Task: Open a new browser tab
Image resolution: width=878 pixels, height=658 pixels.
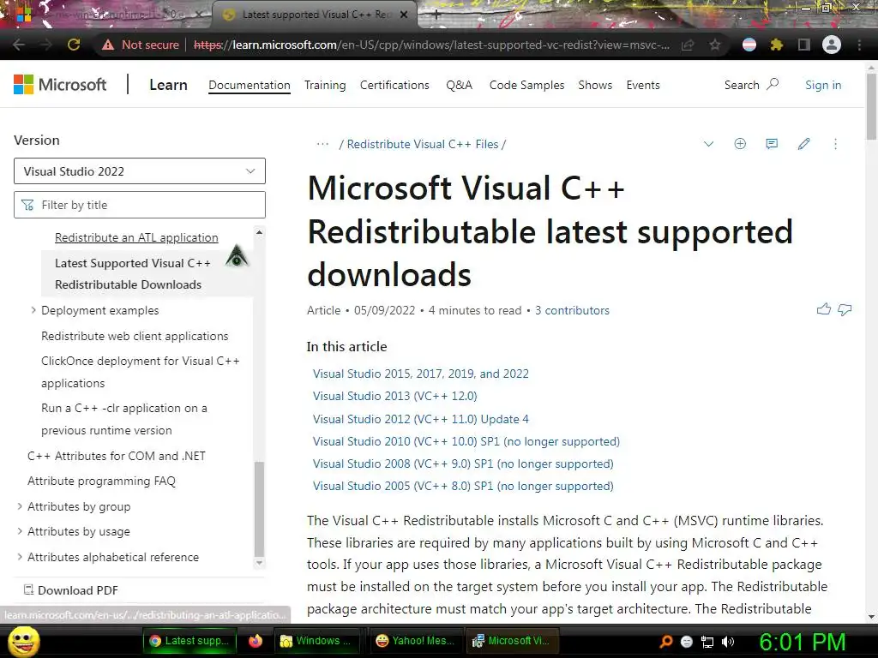Action: coord(436,15)
